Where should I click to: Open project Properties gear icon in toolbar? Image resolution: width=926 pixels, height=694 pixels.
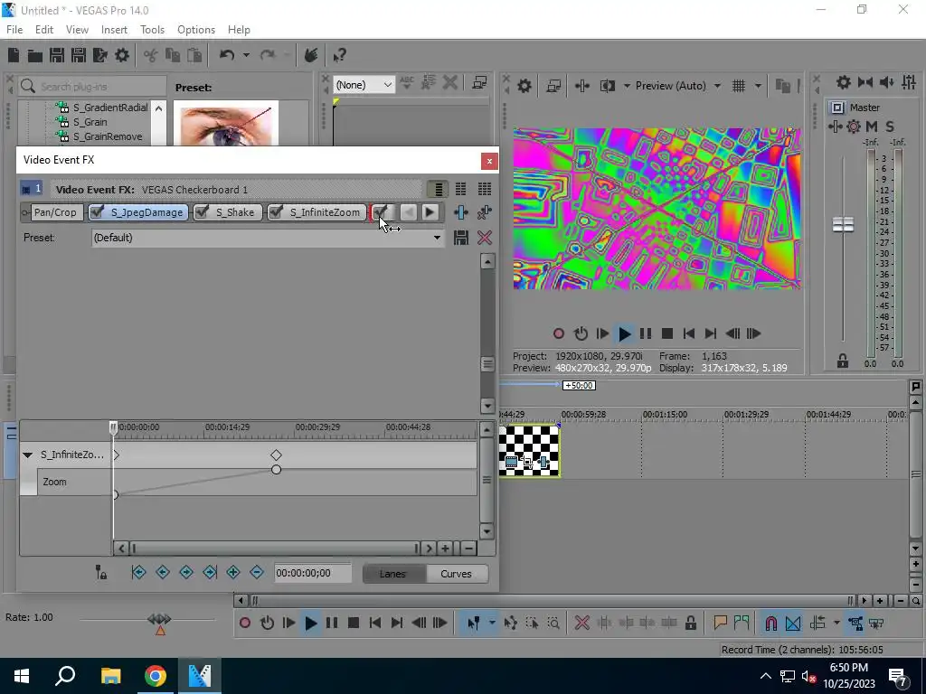coord(122,55)
